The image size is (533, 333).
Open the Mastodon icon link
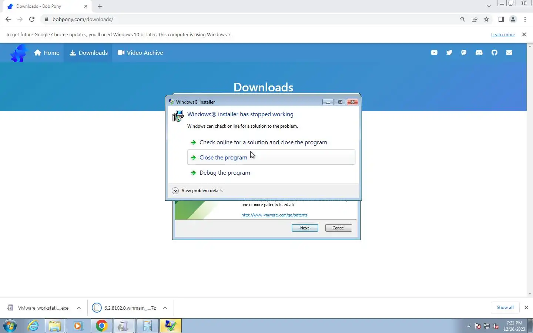click(x=464, y=53)
